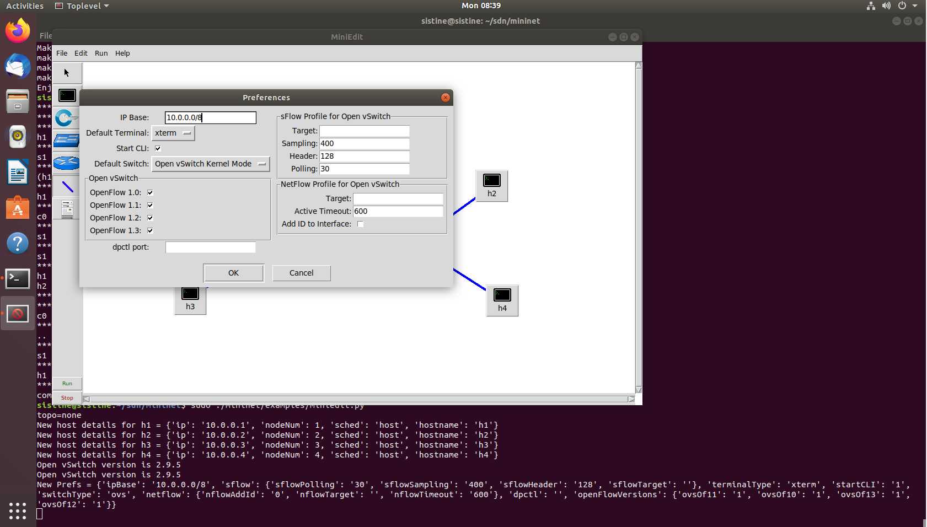This screenshot has width=927, height=527.
Task: Open Run menu in MiniEdit
Action: pos(101,53)
